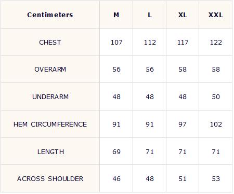Screen dimensions: 234x194
Task: Select length value 69 for size M
Action: [116, 152]
